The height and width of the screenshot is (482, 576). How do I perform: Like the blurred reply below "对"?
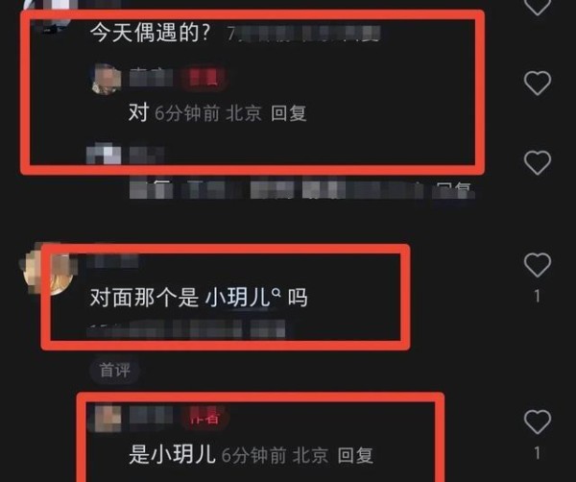click(537, 162)
